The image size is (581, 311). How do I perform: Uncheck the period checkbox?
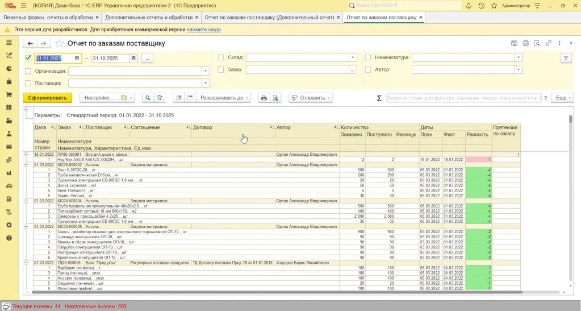pos(28,58)
